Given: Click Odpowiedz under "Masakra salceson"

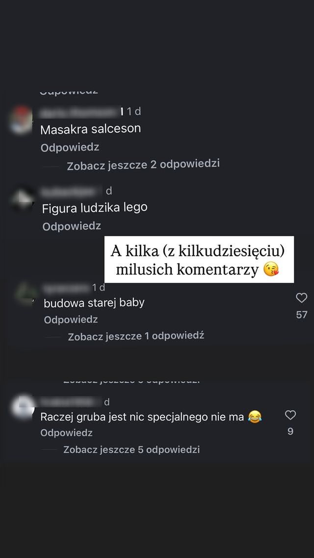Looking at the screenshot, I should pos(70,148).
